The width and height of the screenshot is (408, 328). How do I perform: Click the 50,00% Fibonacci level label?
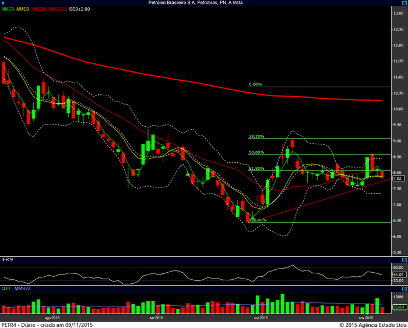click(256, 152)
